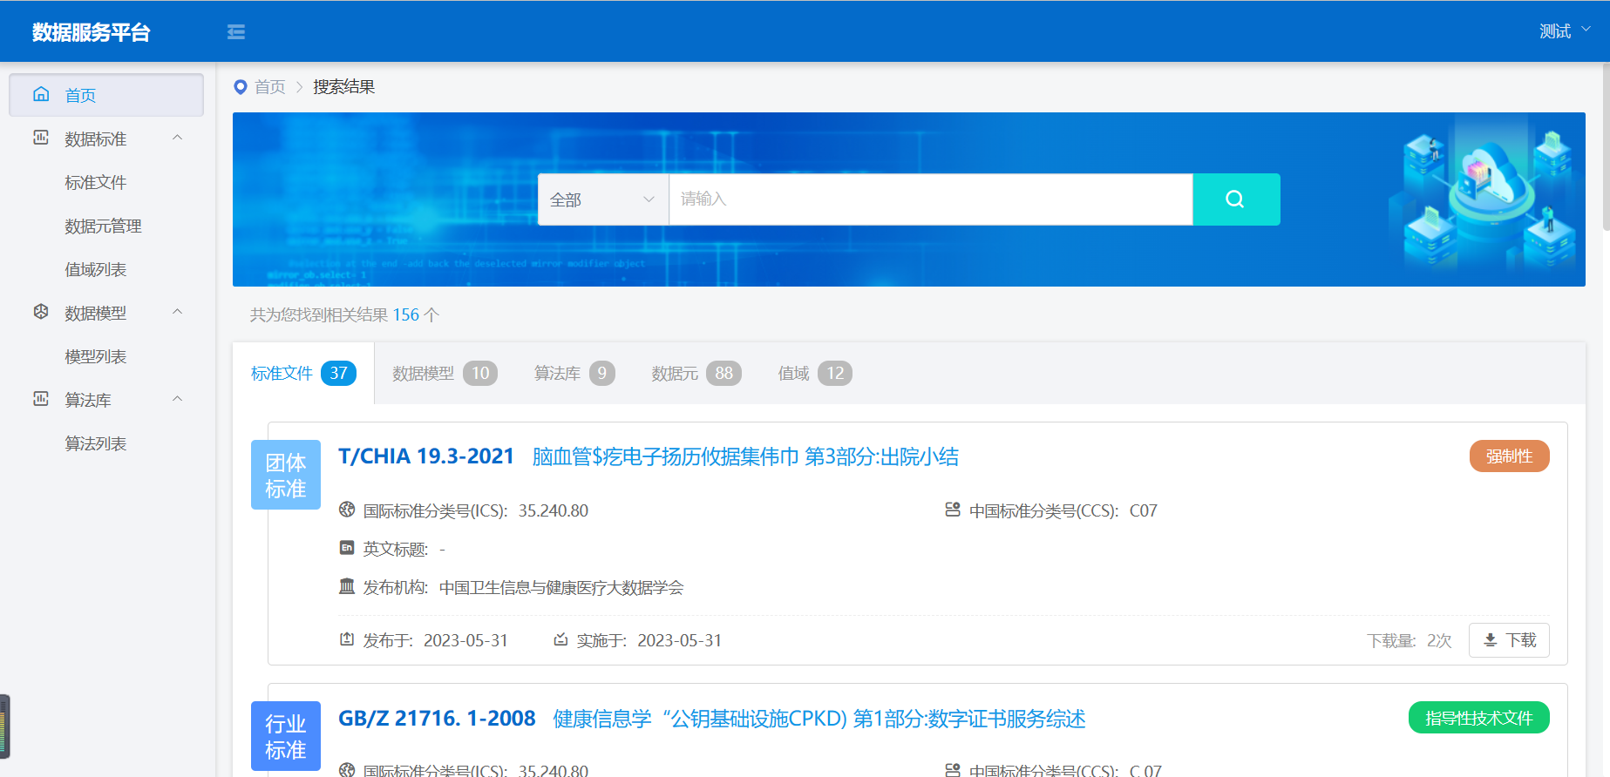Image resolution: width=1610 pixels, height=777 pixels.
Task: Click the ICS globe icon in T/CHIA card
Action: 347,510
